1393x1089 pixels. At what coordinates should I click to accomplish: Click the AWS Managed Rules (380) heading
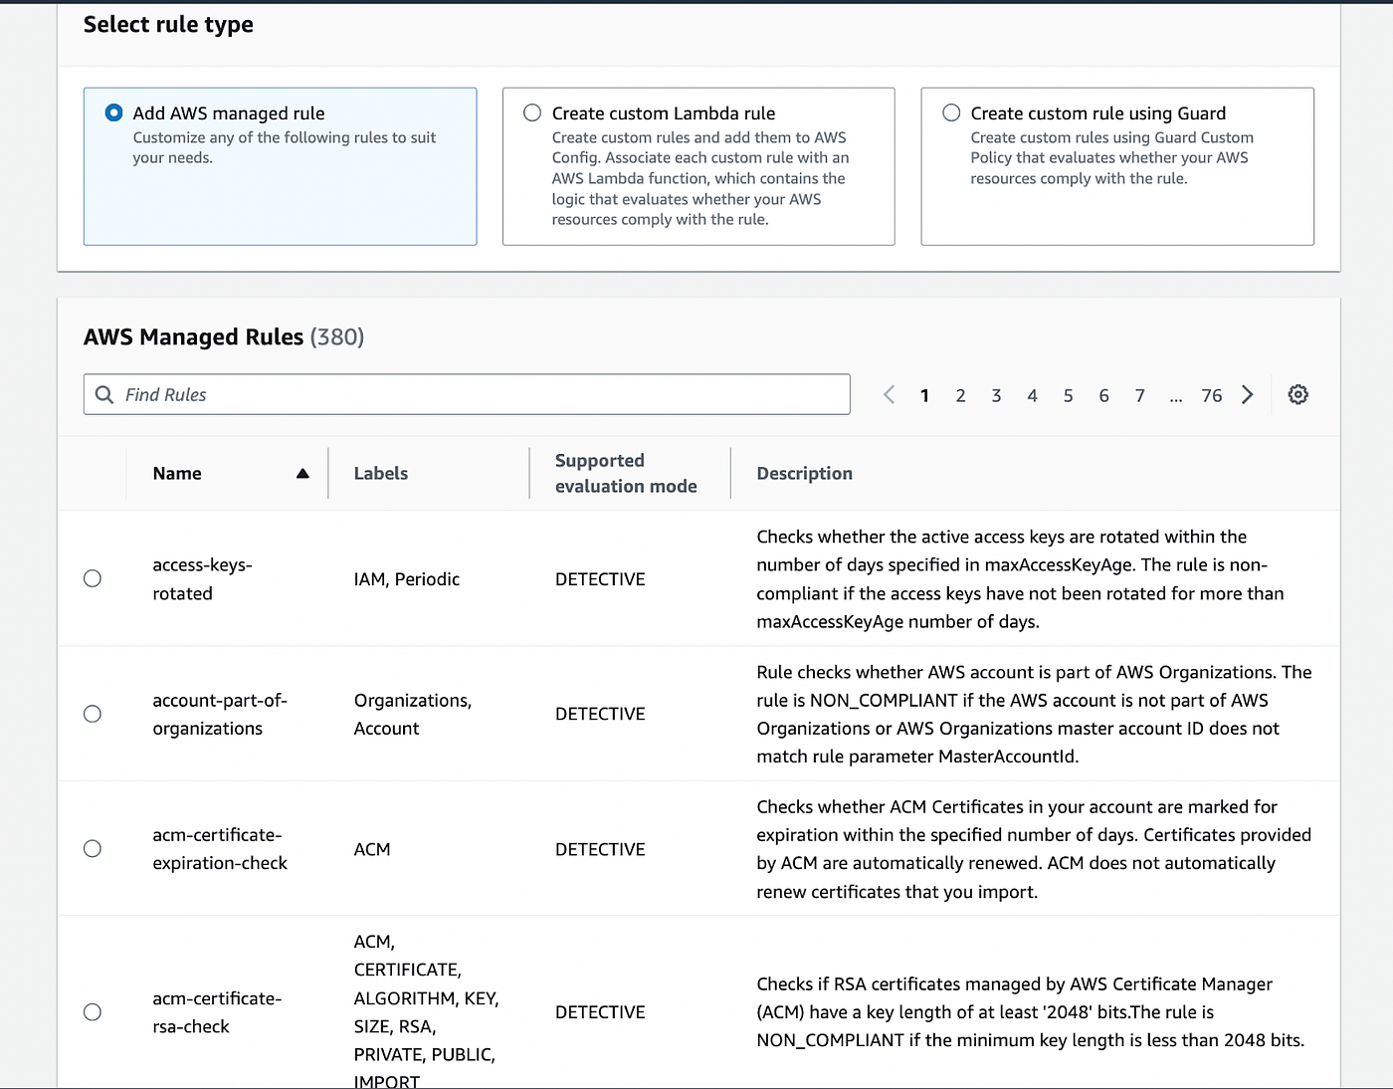click(224, 337)
